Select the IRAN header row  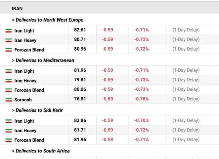click(109, 8)
